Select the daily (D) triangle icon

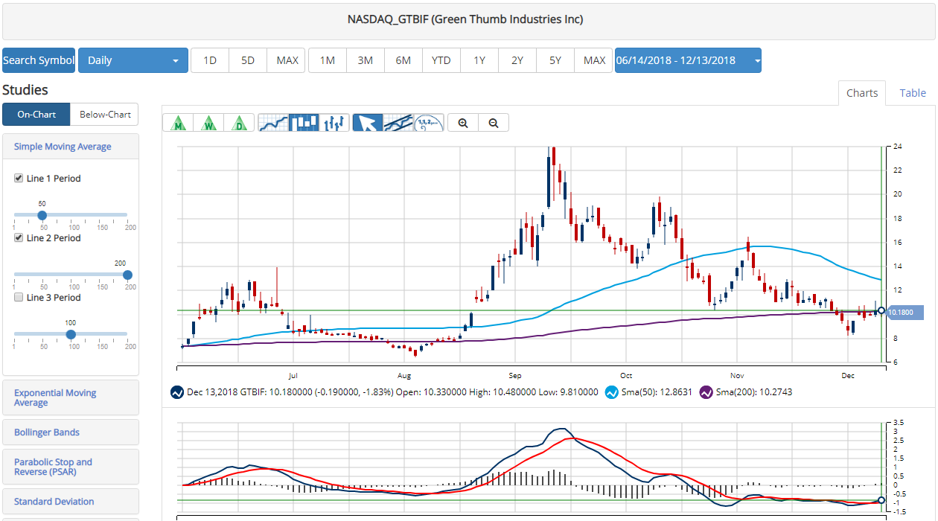click(240, 123)
